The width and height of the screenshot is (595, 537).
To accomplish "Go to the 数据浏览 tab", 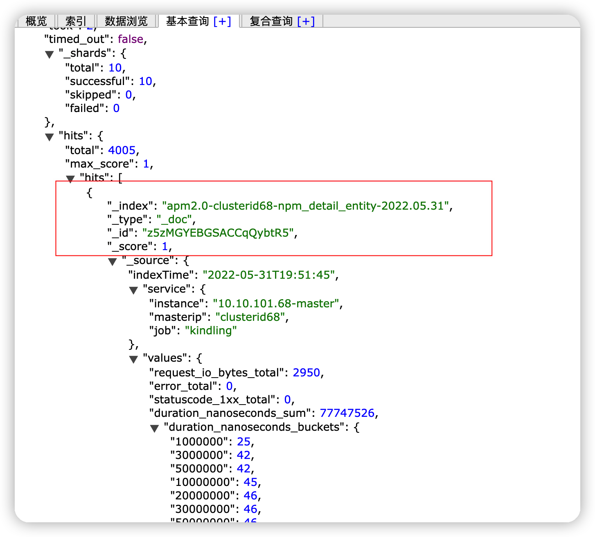I will click(x=126, y=21).
